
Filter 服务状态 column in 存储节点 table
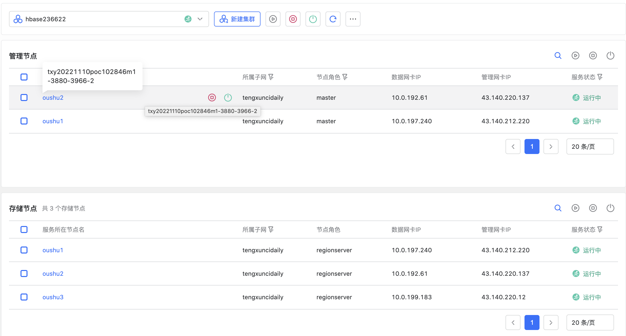(x=600, y=229)
